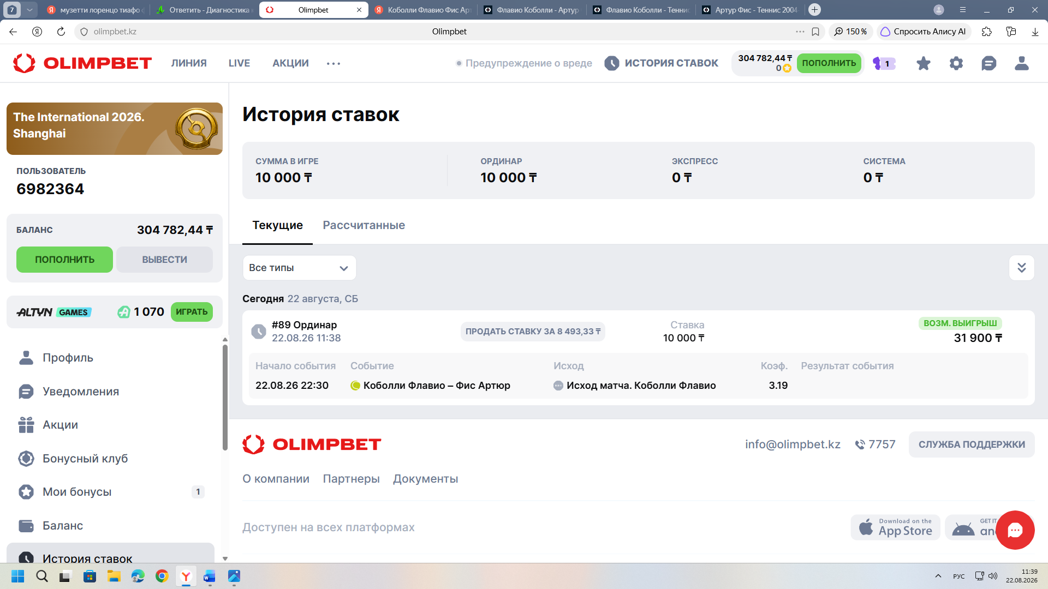
Task: Click the info@olimpbet.kz email link
Action: click(793, 444)
